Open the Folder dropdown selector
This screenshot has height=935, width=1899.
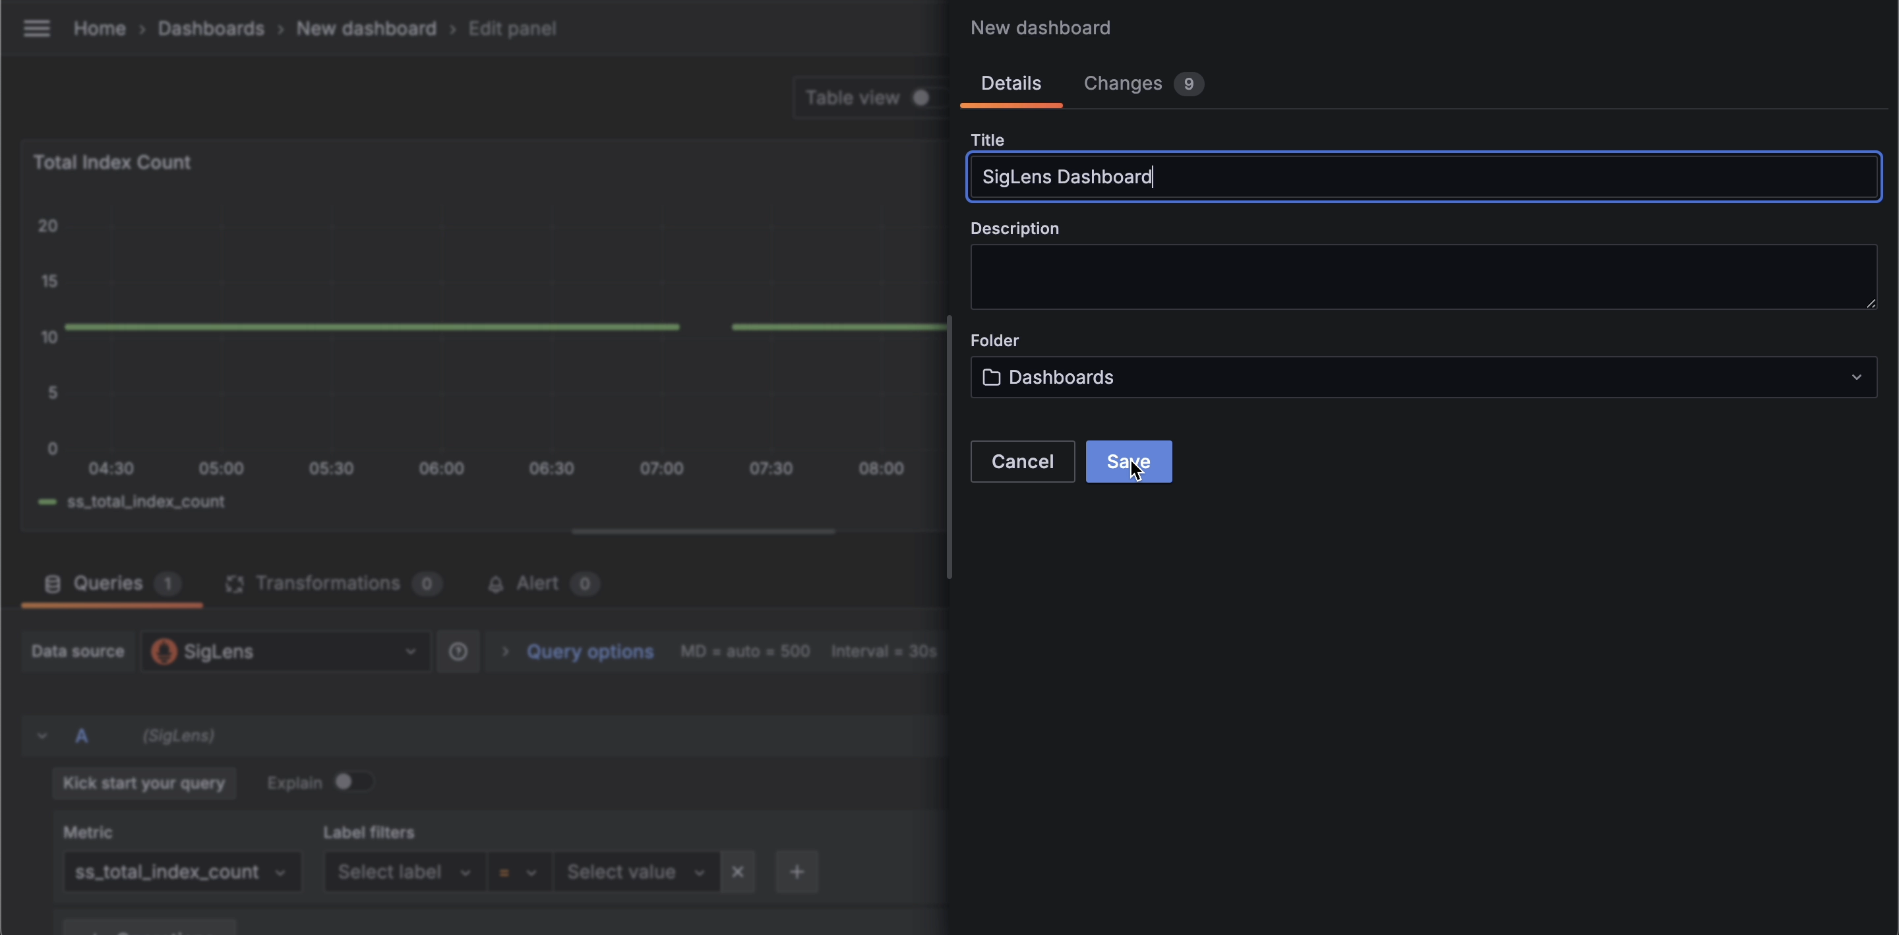(1424, 378)
